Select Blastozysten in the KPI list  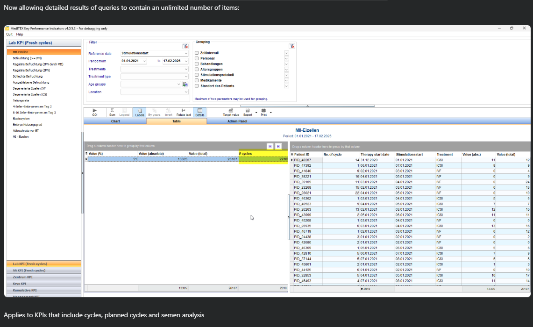coord(21,119)
